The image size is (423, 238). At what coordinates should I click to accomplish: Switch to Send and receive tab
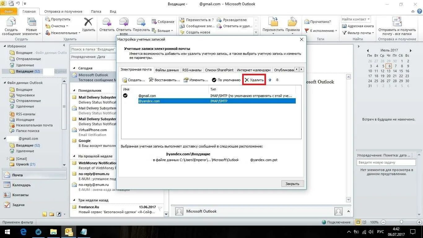(64, 11)
